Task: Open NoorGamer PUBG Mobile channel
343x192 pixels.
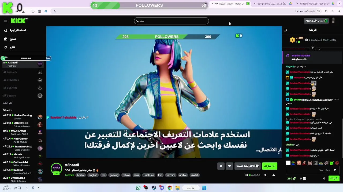Action: tap(23, 140)
